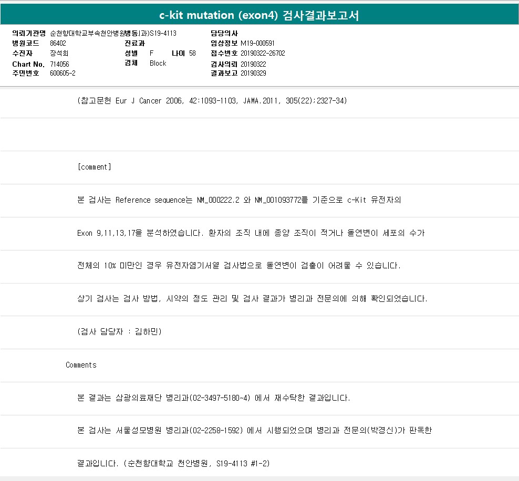Click hospital code value 86402
The image size is (519, 481).
[x=58, y=43]
